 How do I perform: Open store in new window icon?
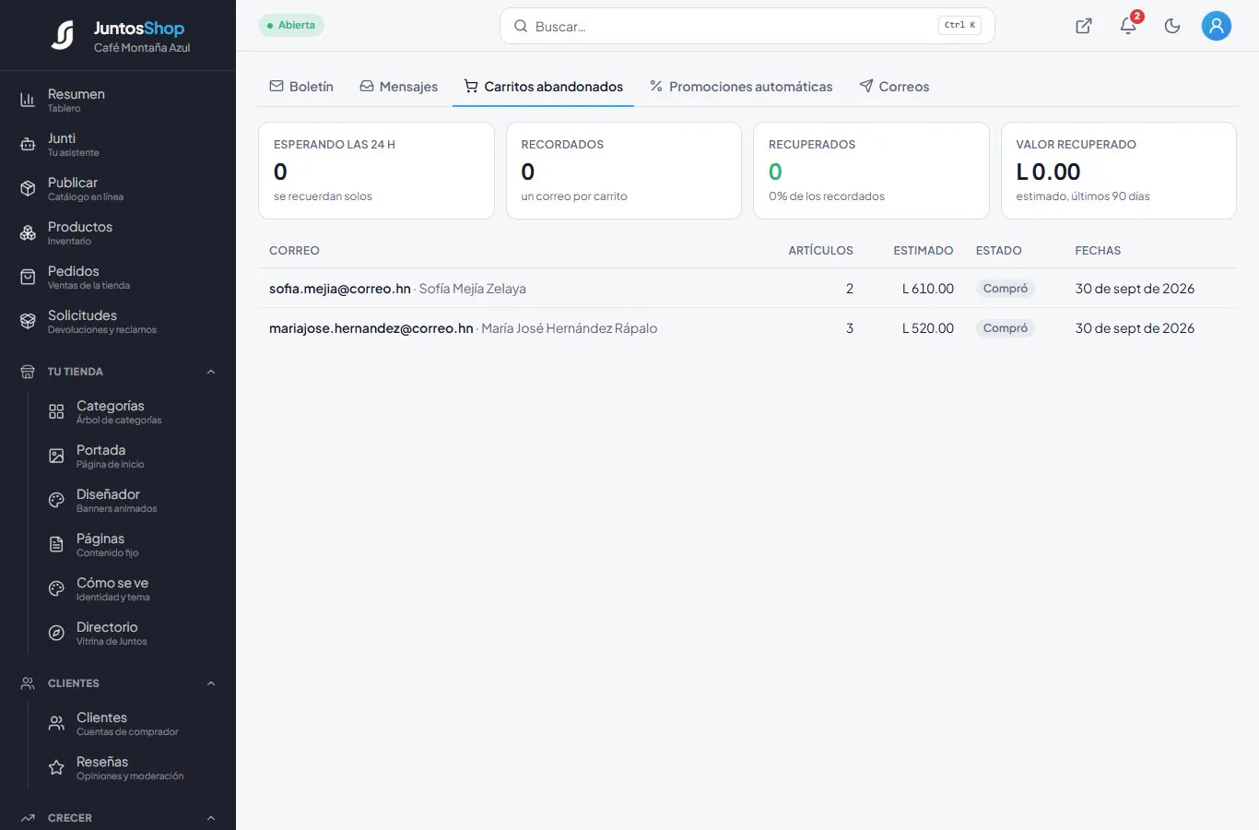click(x=1084, y=26)
